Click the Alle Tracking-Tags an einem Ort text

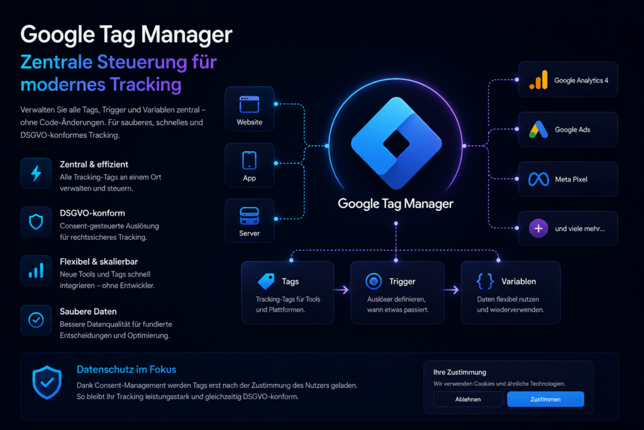click(x=111, y=183)
